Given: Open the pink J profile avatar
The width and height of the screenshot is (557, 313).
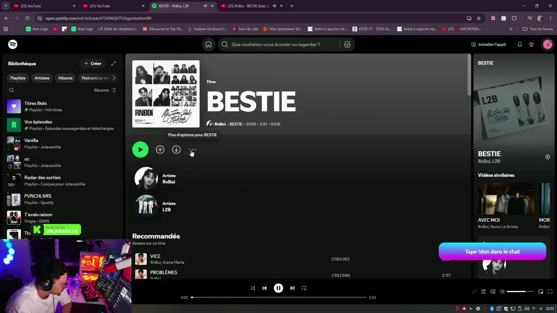Looking at the screenshot, I should coord(547,44).
